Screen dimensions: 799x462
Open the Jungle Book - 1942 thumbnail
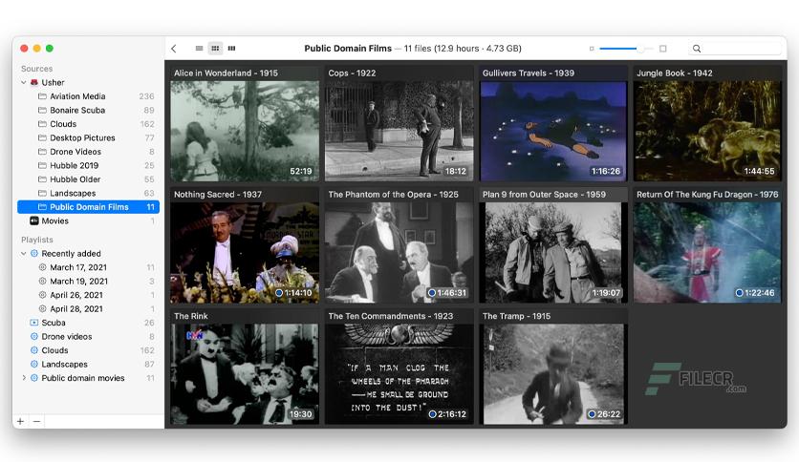click(707, 131)
